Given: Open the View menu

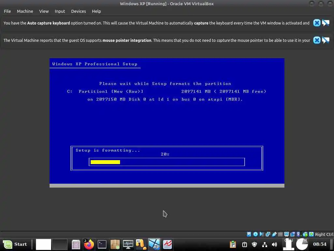Looking at the screenshot, I should [x=44, y=11].
